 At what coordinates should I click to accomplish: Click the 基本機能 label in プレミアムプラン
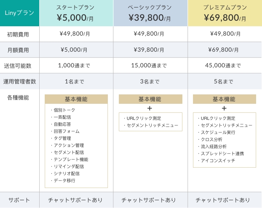pos(224,99)
